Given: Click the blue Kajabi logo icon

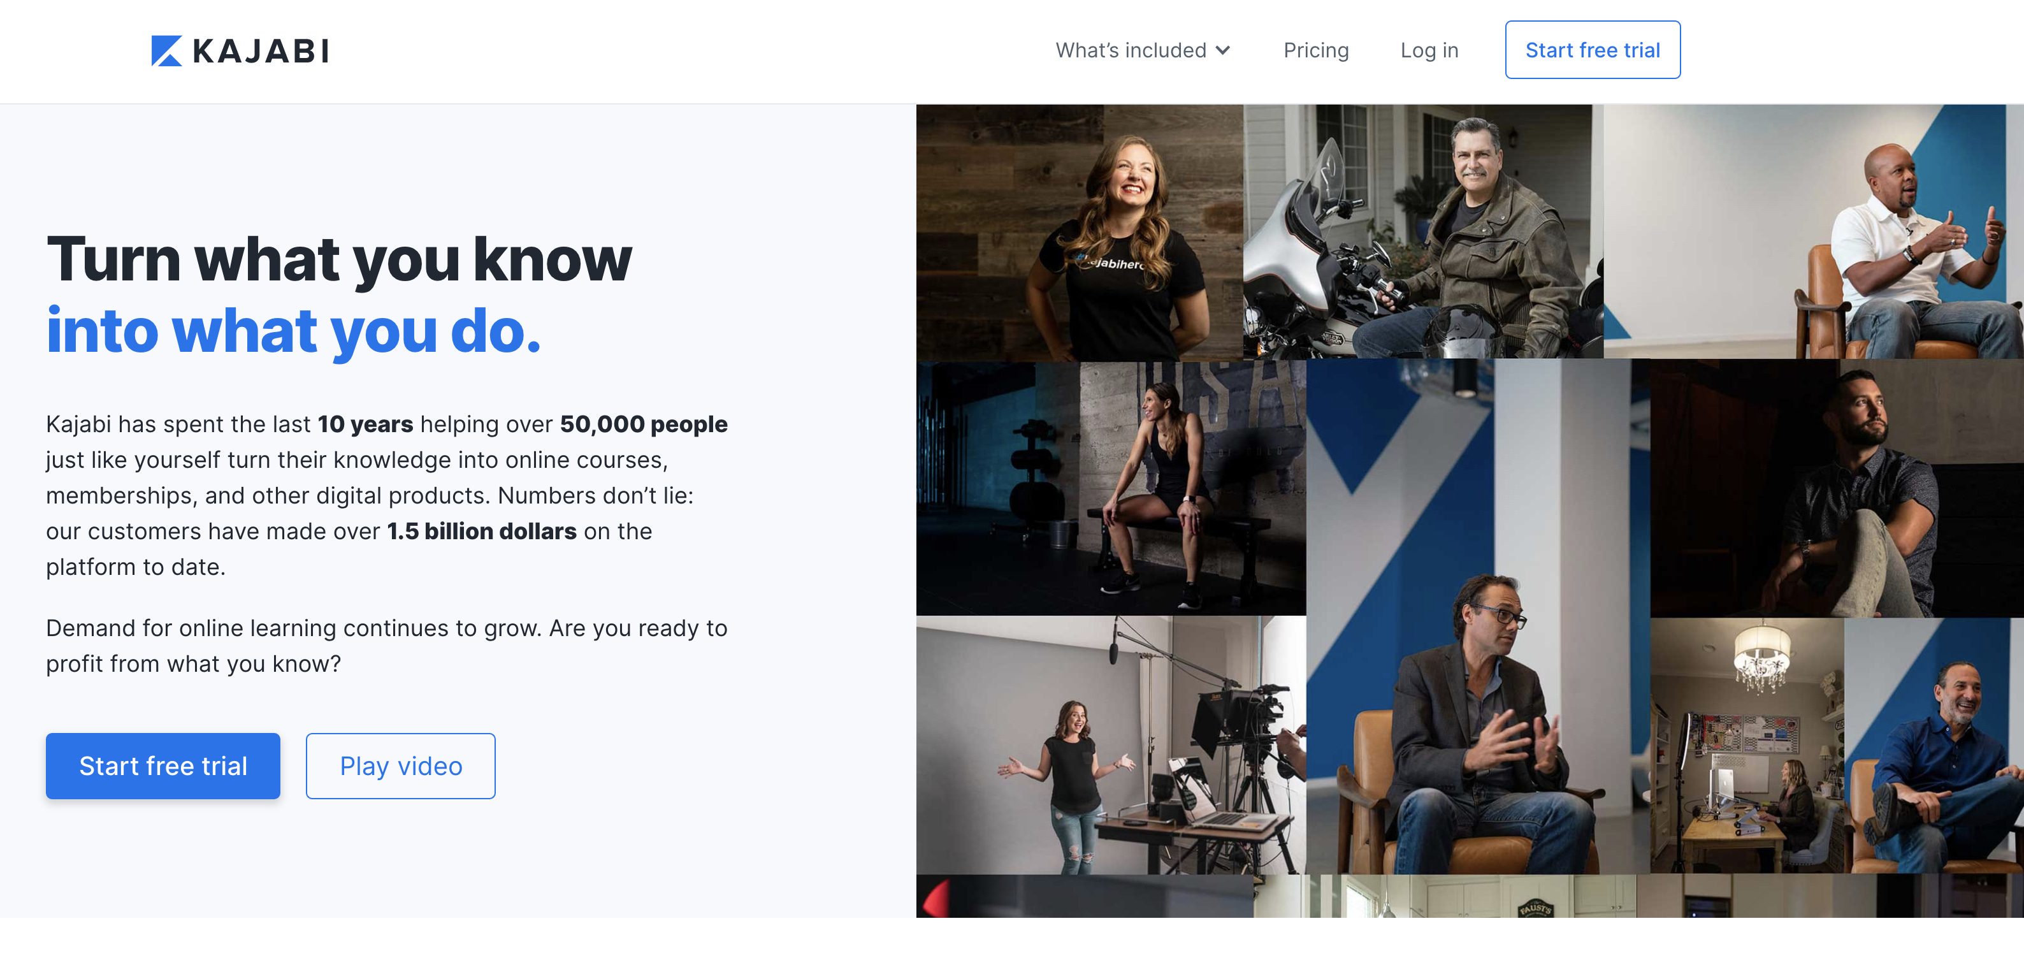Looking at the screenshot, I should click(x=166, y=51).
